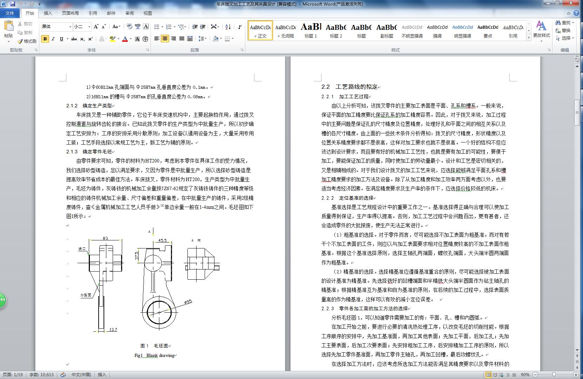Click Save in the Quick Access Toolbar
This screenshot has height=379, width=583.
pos(13,4)
